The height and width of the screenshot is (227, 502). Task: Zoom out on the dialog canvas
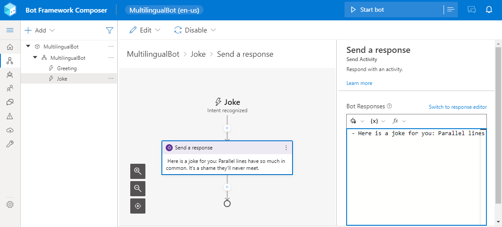point(138,188)
